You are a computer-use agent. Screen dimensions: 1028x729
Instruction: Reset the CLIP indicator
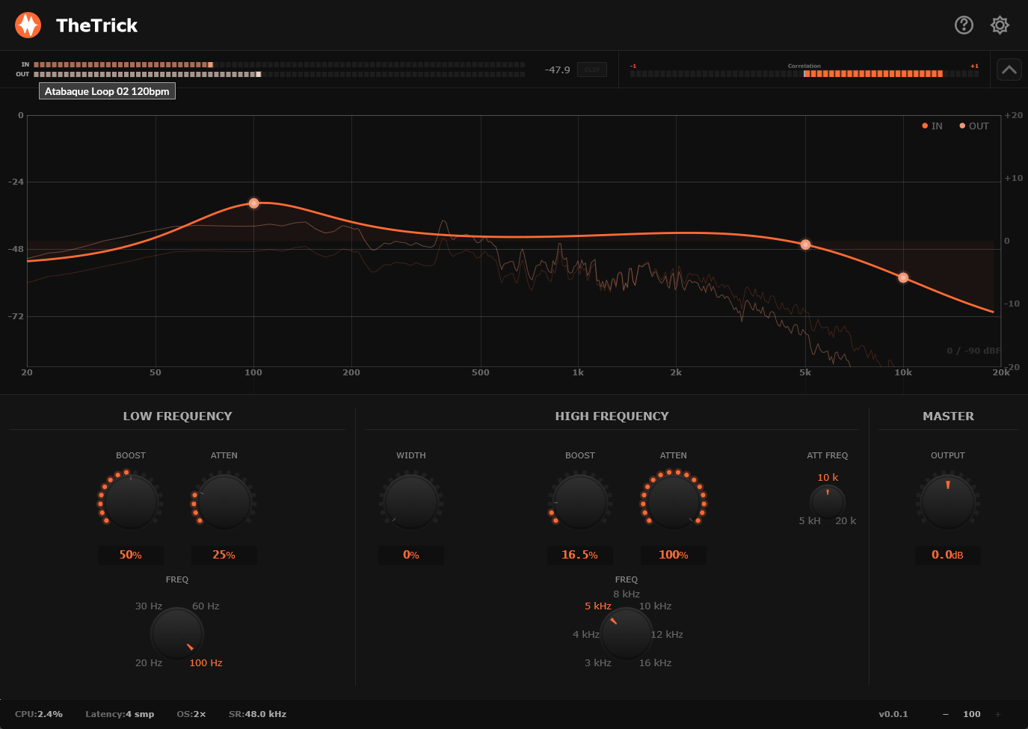[x=592, y=70]
